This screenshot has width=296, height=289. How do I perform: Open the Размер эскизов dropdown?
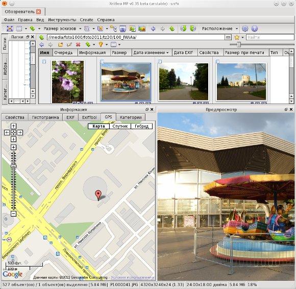80,29
